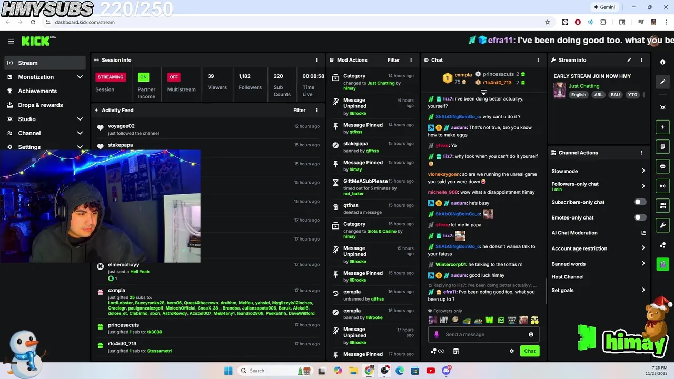Open Channel Actions three-dot menu
Viewport: 674px width, 379px height.
click(x=641, y=153)
